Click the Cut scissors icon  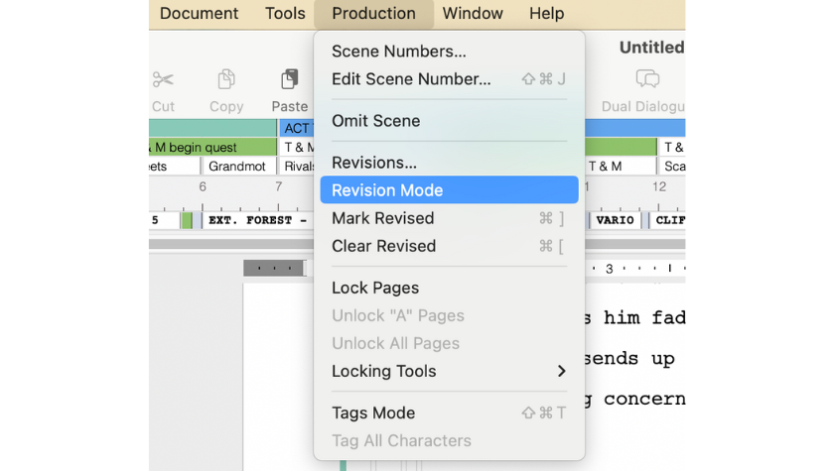163,79
